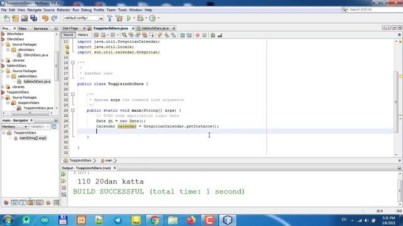Toggle Show Fields filter in Navigator
403x226 pixels.
(14, 203)
